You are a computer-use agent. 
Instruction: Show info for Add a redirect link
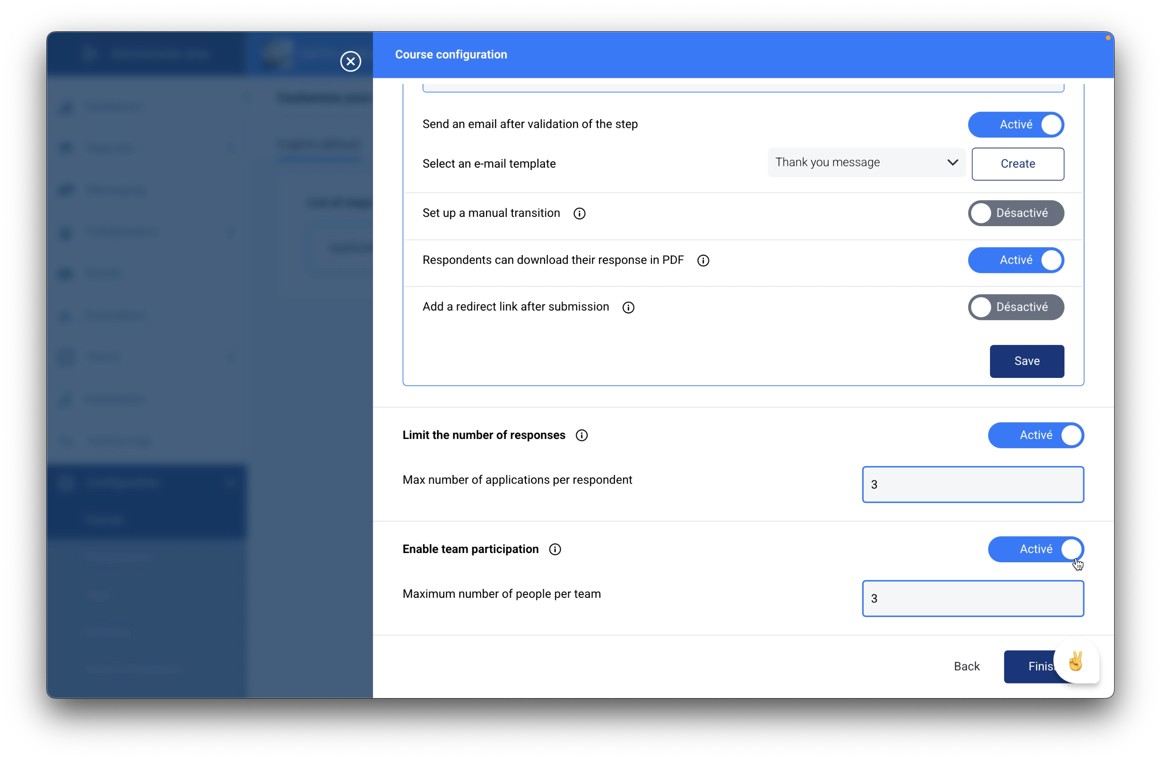[628, 307]
